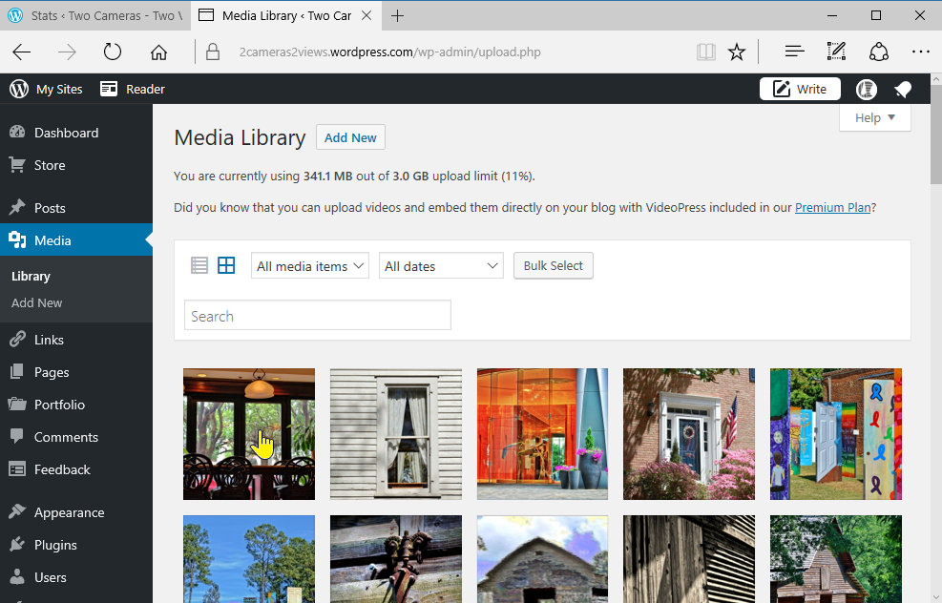Viewport: 942px width, 603px height.
Task: Click the media Search field
Action: [x=317, y=316]
